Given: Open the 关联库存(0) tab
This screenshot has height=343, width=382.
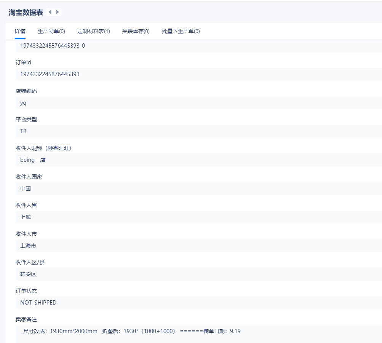Looking at the screenshot, I should coord(136,31).
